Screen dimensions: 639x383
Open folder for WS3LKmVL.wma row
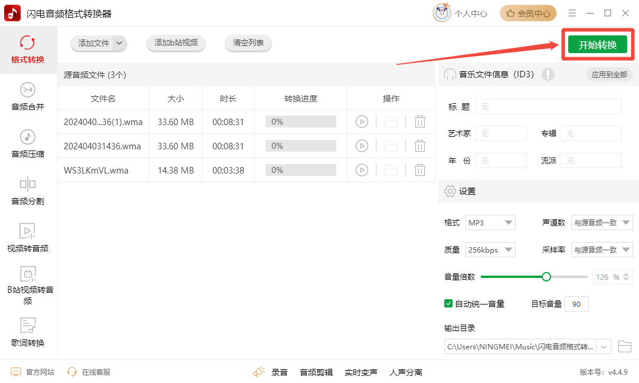coord(391,170)
